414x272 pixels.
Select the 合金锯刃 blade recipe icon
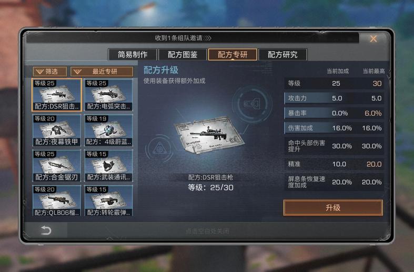[56, 166]
